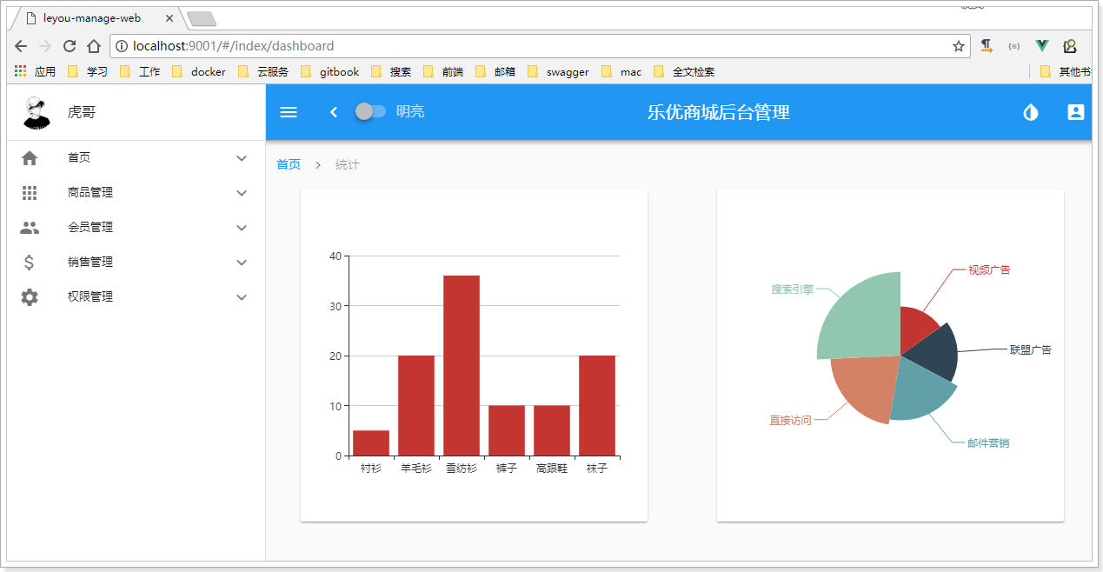The image size is (1103, 572).
Task: Toggle the 明亮 theme switch
Action: (x=371, y=111)
